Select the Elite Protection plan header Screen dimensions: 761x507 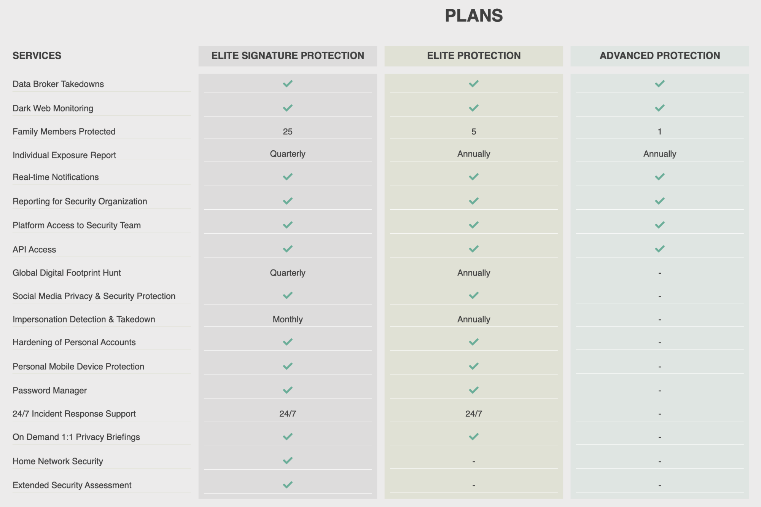[x=474, y=56]
